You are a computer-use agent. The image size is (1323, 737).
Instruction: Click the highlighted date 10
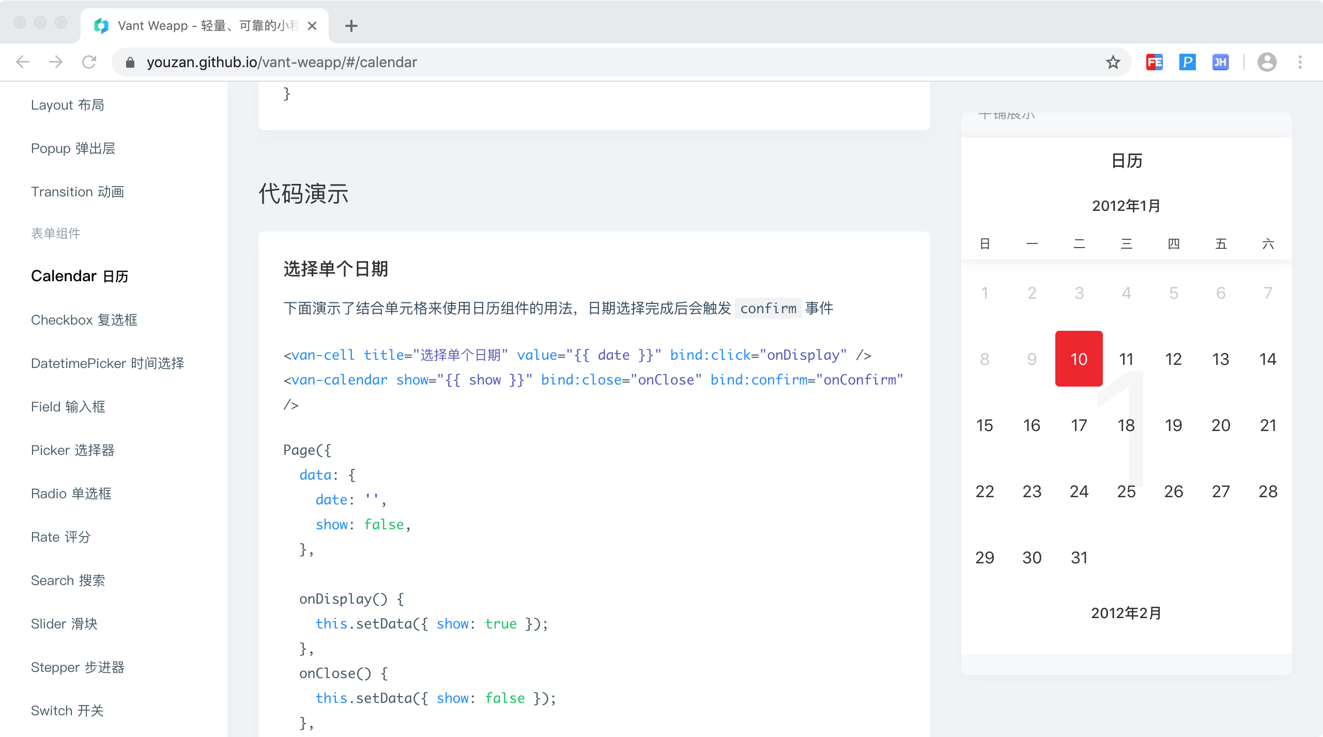point(1079,359)
